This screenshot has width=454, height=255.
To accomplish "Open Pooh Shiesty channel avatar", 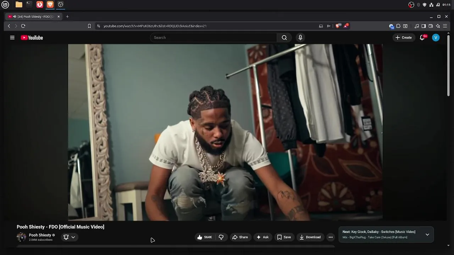I will click(21, 237).
